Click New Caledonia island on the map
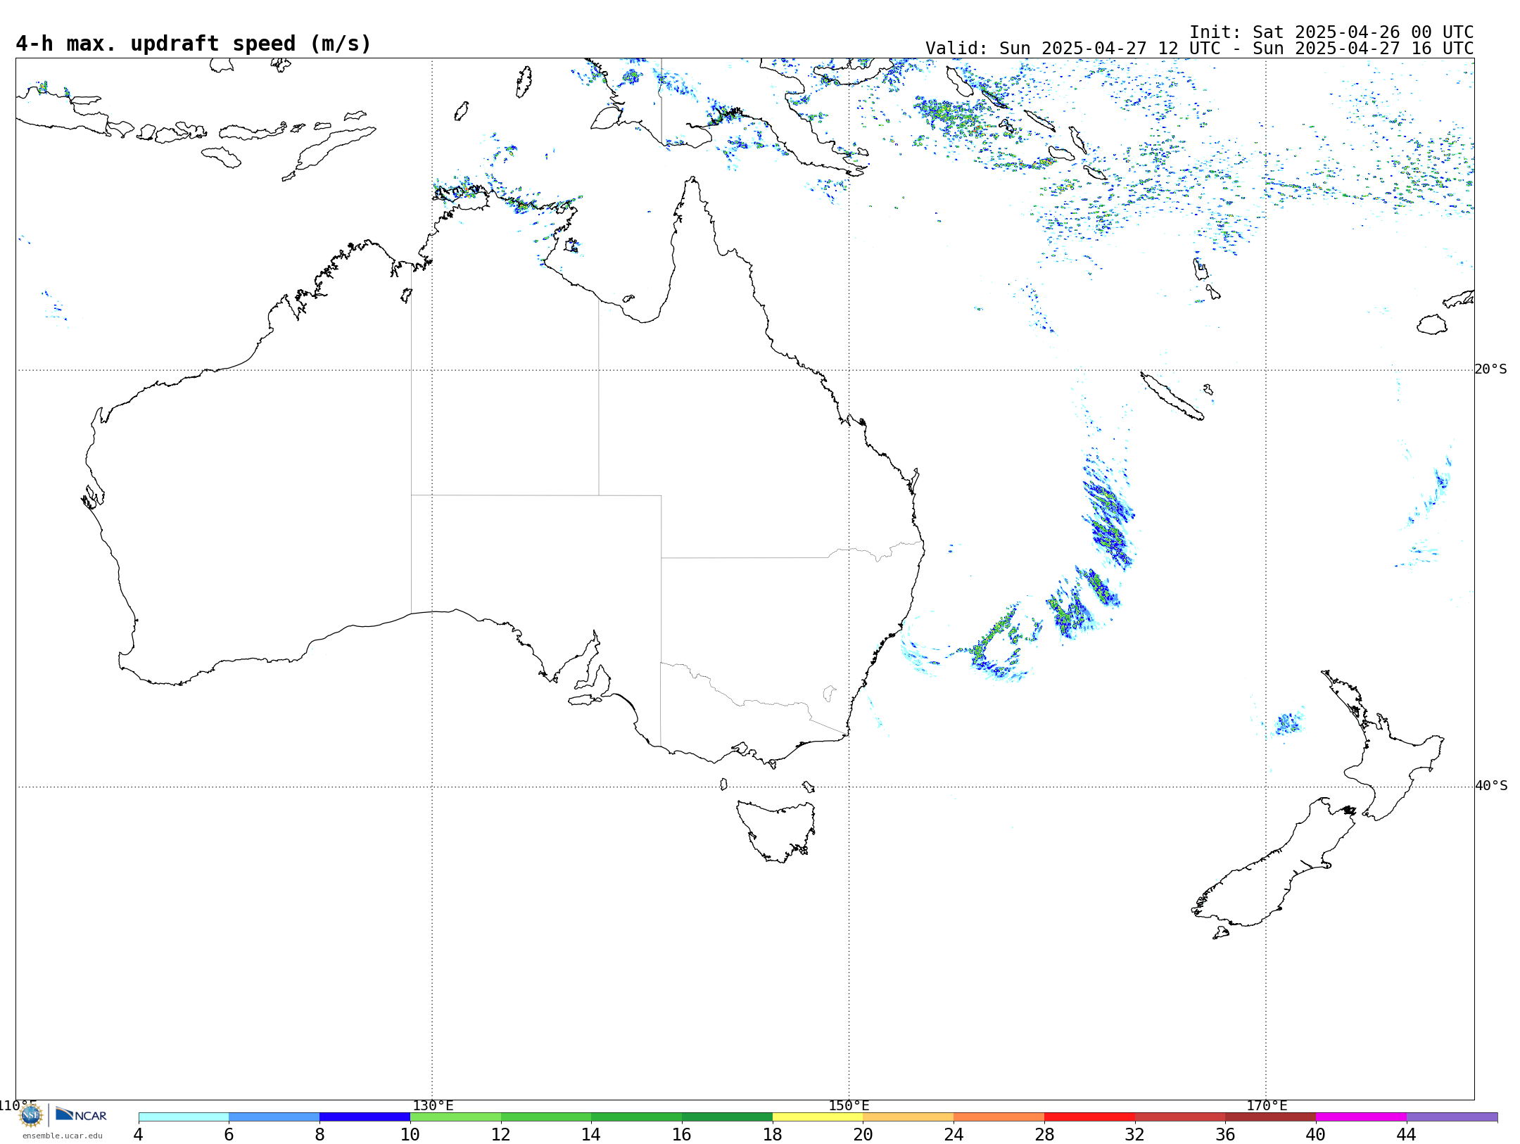The image size is (1520, 1144). click(x=1172, y=396)
